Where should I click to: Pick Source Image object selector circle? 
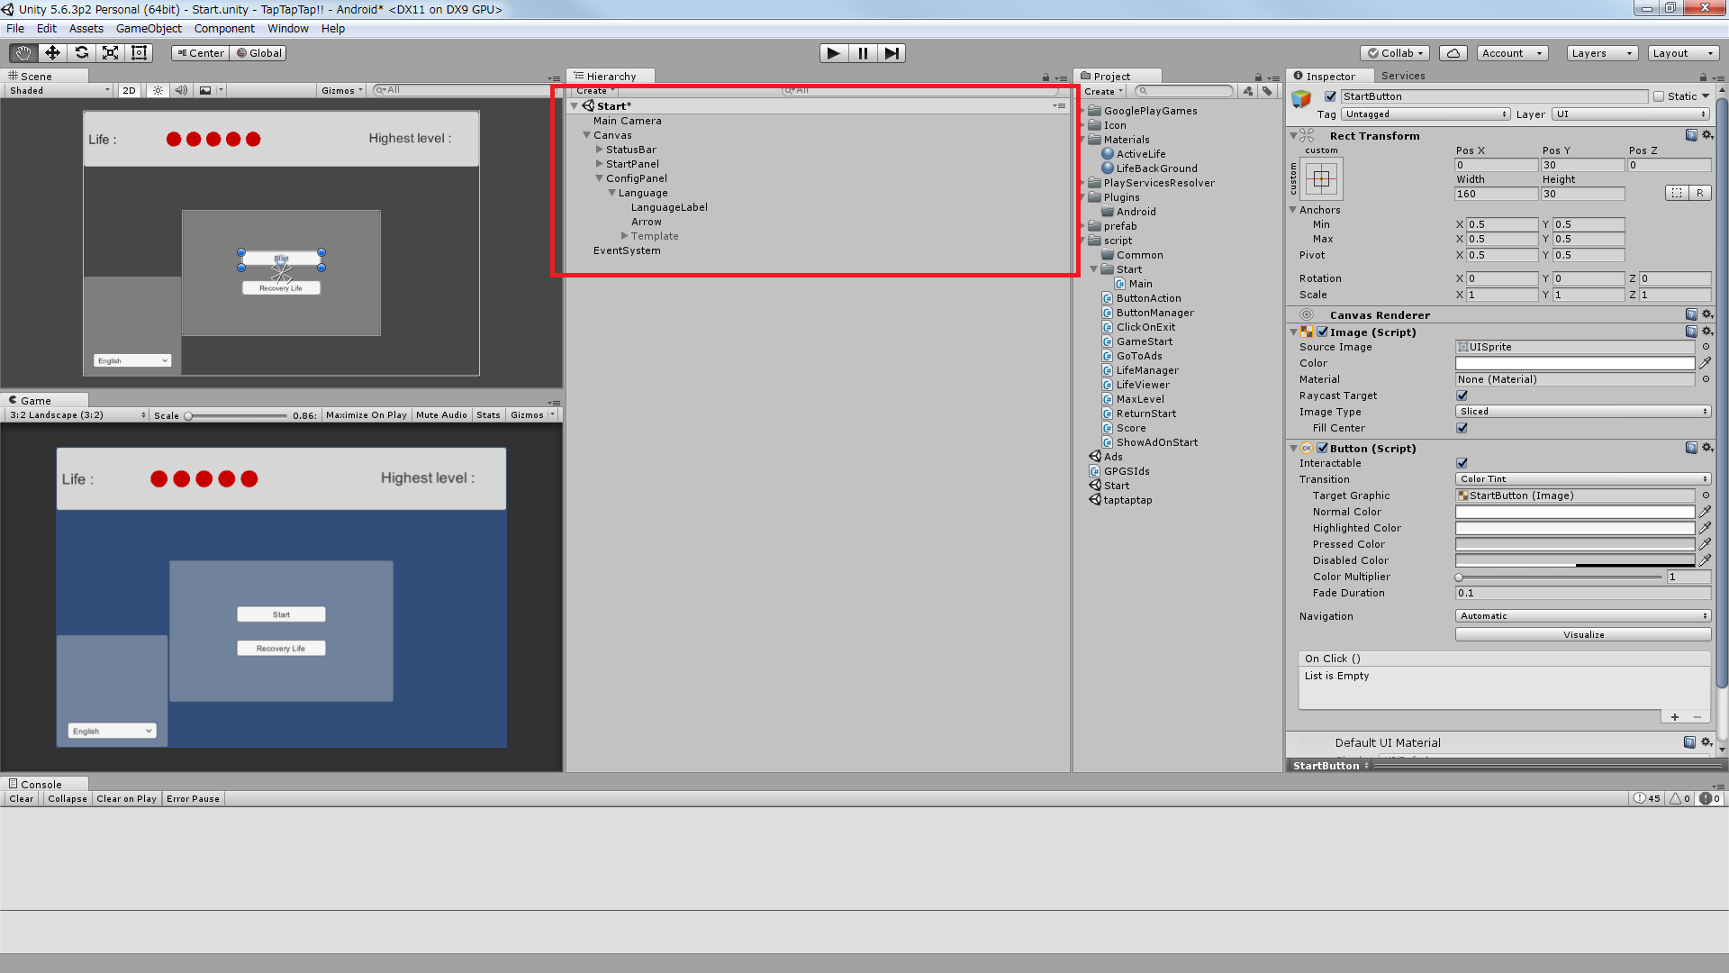pyautogui.click(x=1706, y=347)
